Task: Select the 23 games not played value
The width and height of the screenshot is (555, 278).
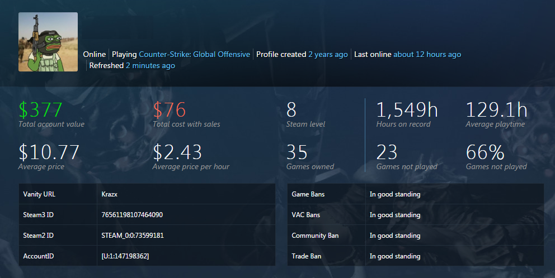Action: coord(387,152)
